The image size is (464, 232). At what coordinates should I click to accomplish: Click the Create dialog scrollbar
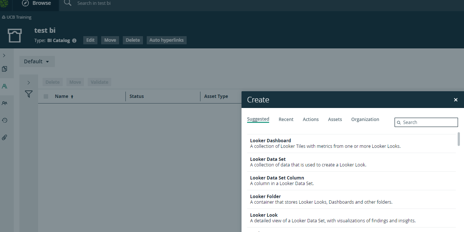click(459, 139)
